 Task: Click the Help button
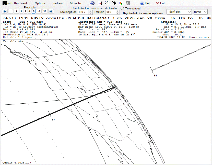[x=146, y=3]
